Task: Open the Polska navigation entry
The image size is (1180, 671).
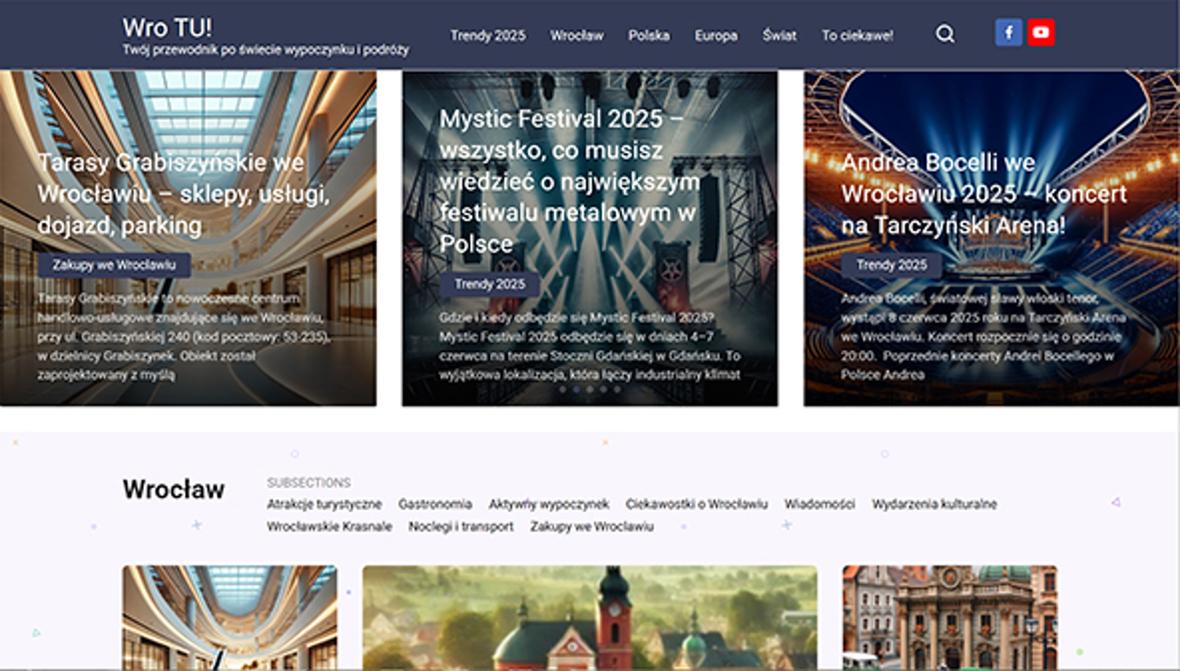Action: pos(649,36)
